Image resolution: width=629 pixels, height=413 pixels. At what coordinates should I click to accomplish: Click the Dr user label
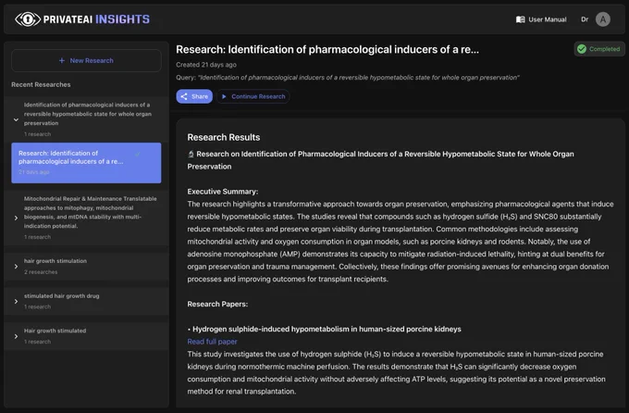585,19
